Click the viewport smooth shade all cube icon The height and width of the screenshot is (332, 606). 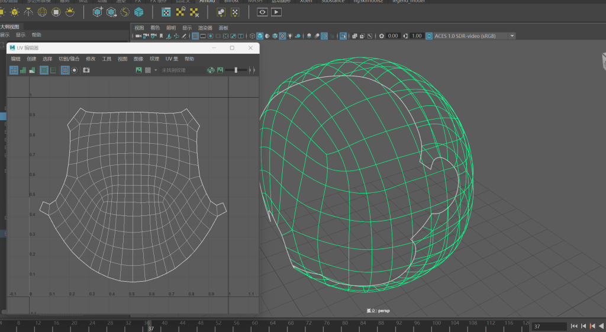[260, 36]
